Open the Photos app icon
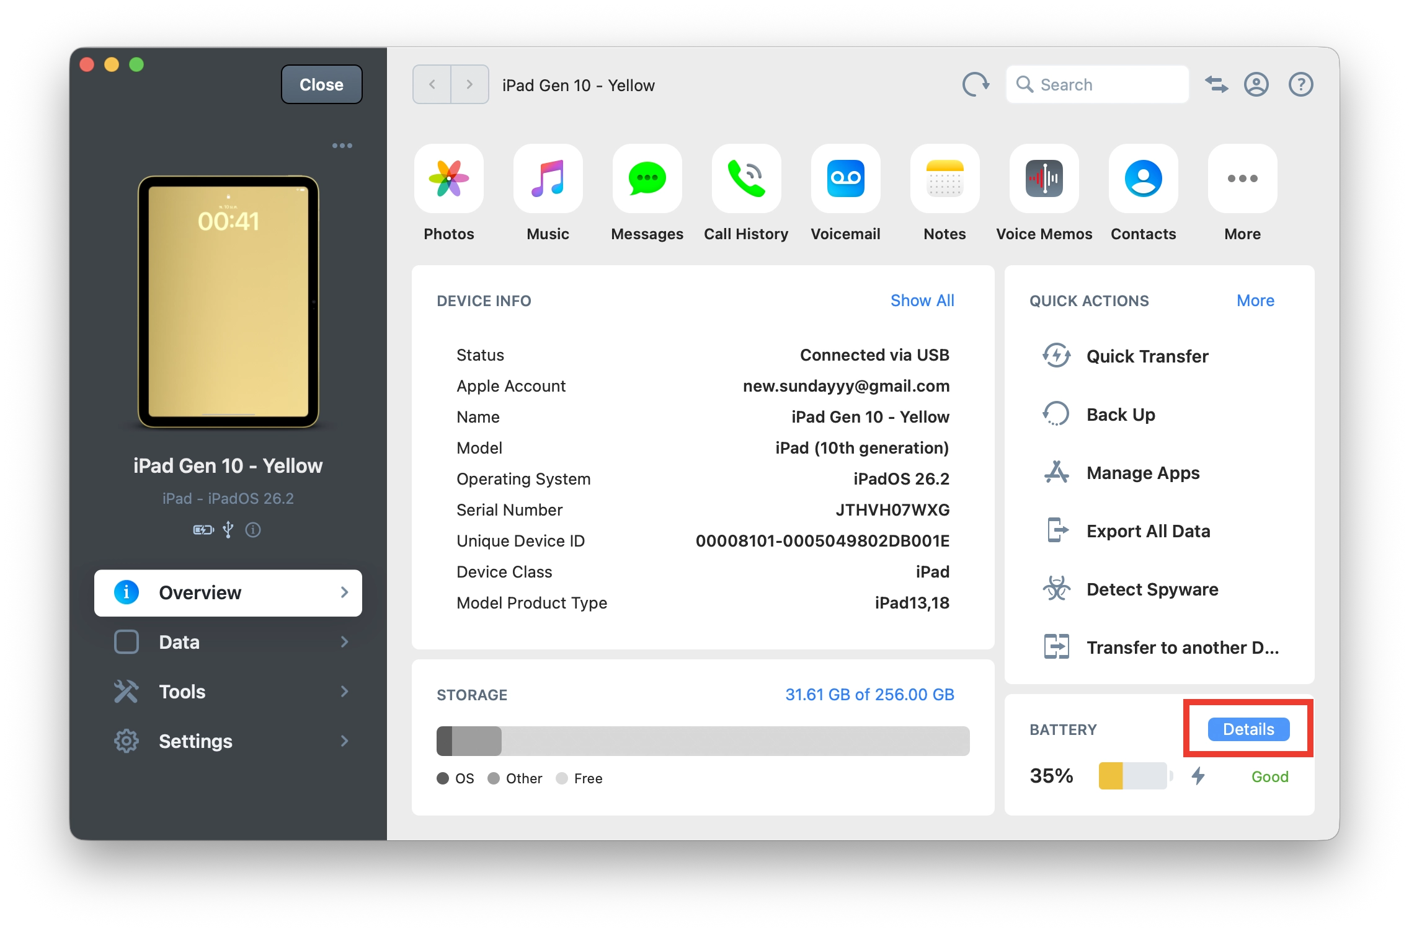The image size is (1409, 932). click(448, 179)
